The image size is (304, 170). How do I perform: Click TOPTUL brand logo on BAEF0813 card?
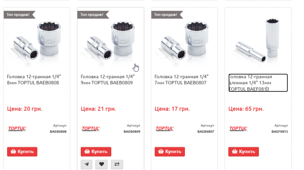click(238, 128)
